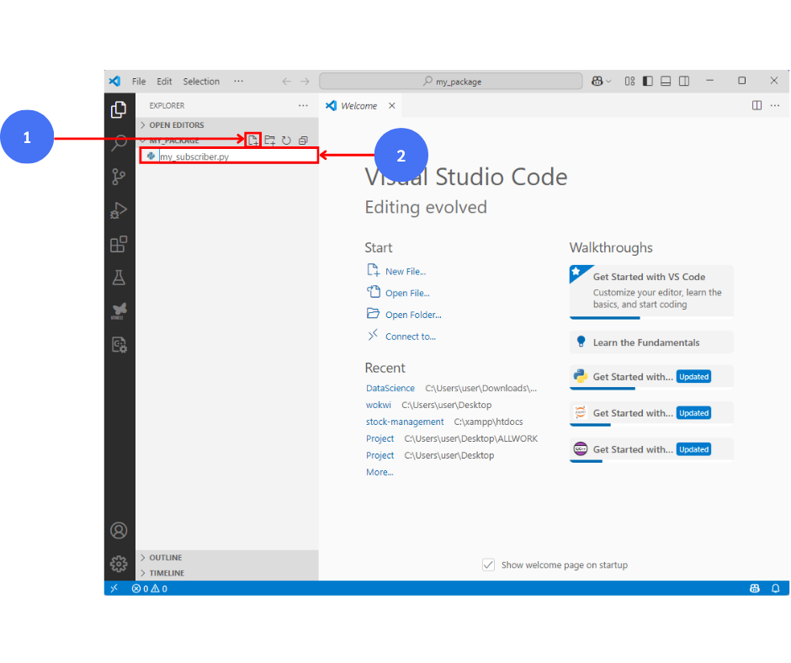Click the my_package search box

pyautogui.click(x=451, y=82)
